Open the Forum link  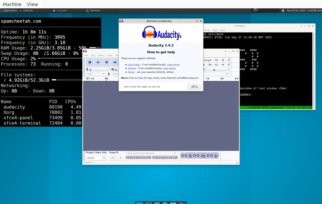tap(131, 72)
